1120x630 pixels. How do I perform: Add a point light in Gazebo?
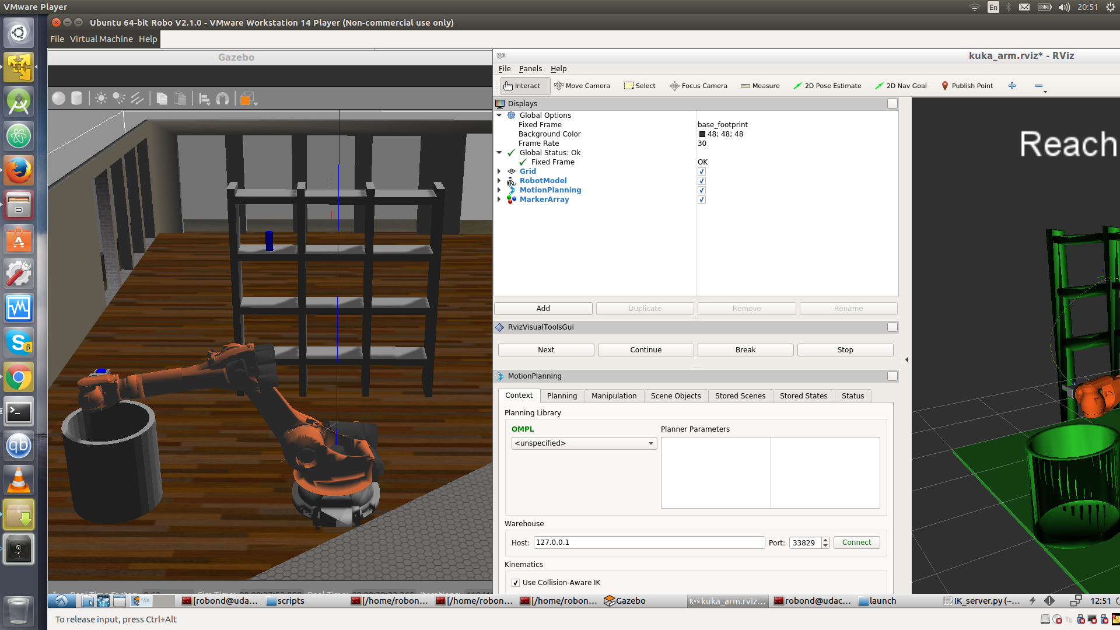[101, 99]
